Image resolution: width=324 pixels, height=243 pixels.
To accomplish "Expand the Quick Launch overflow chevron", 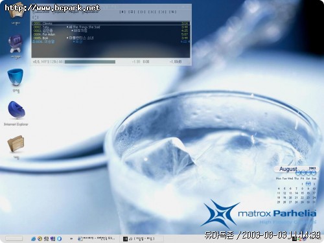I will [x=71, y=238].
